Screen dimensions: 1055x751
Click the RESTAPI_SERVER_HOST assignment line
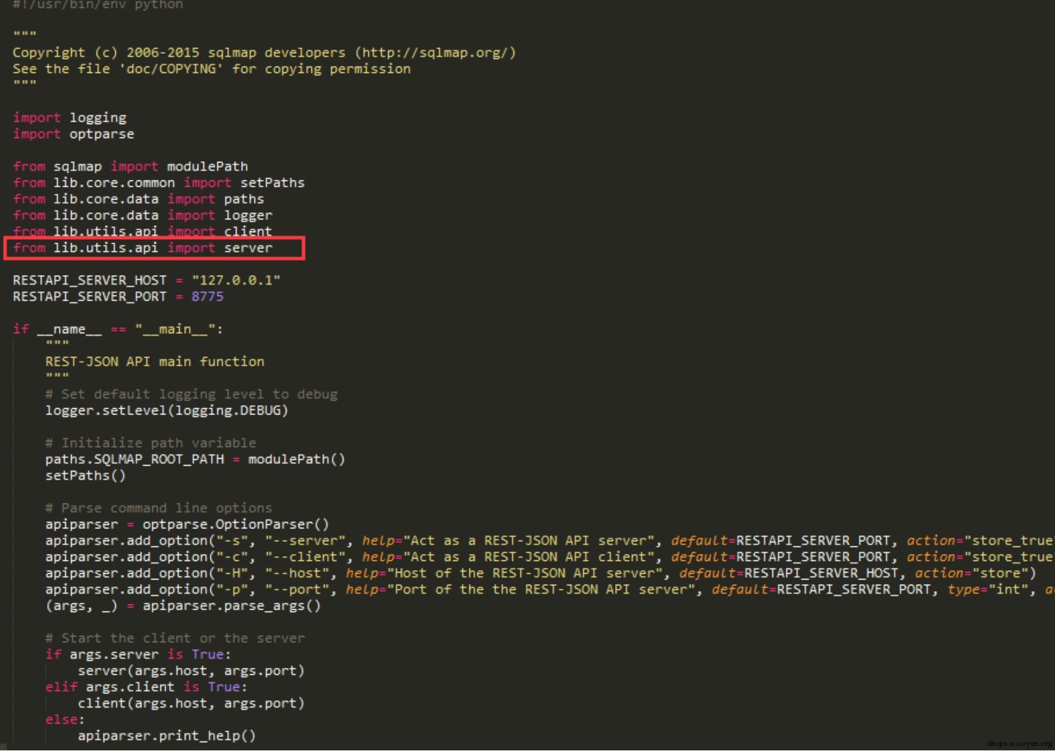tap(146, 280)
